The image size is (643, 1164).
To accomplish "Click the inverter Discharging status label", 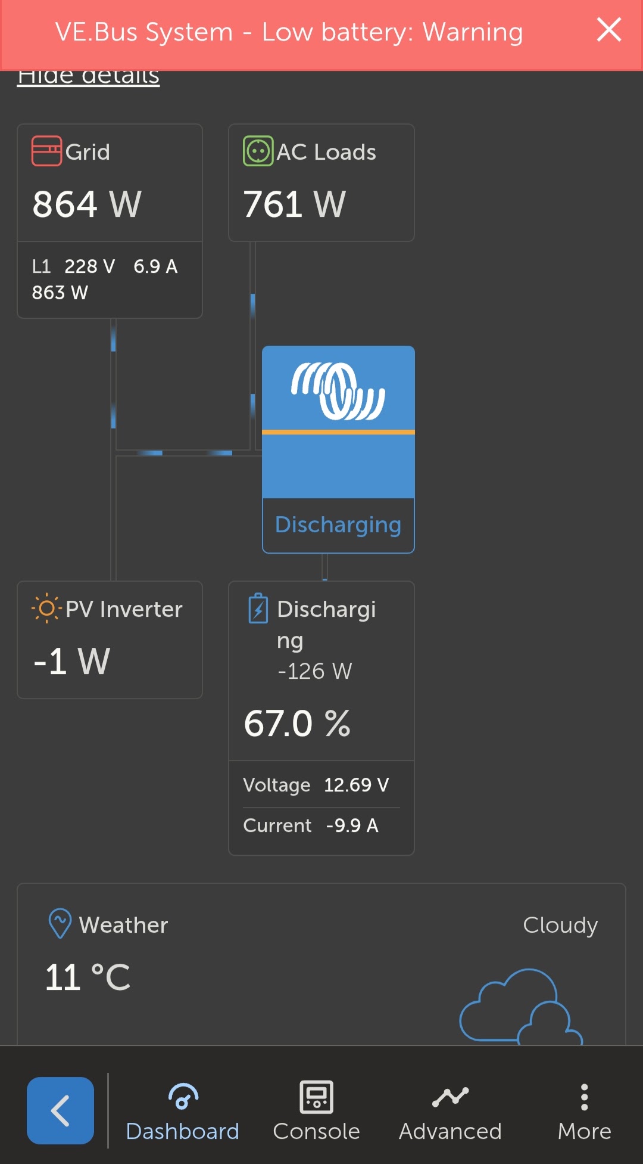I will click(x=338, y=525).
